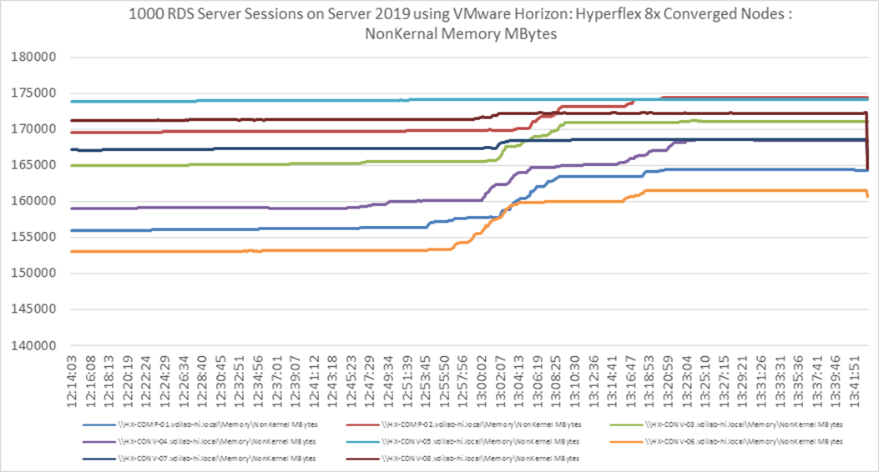879x472 pixels.
Task: Select the HX-CONV-04 legend label
Action: pyautogui.click(x=216, y=442)
